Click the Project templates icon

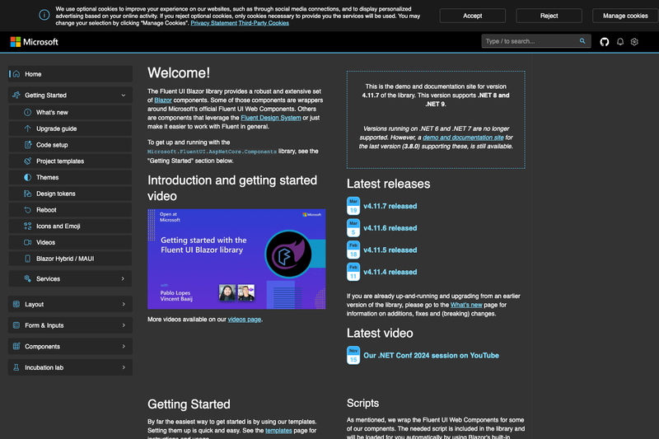(28, 161)
